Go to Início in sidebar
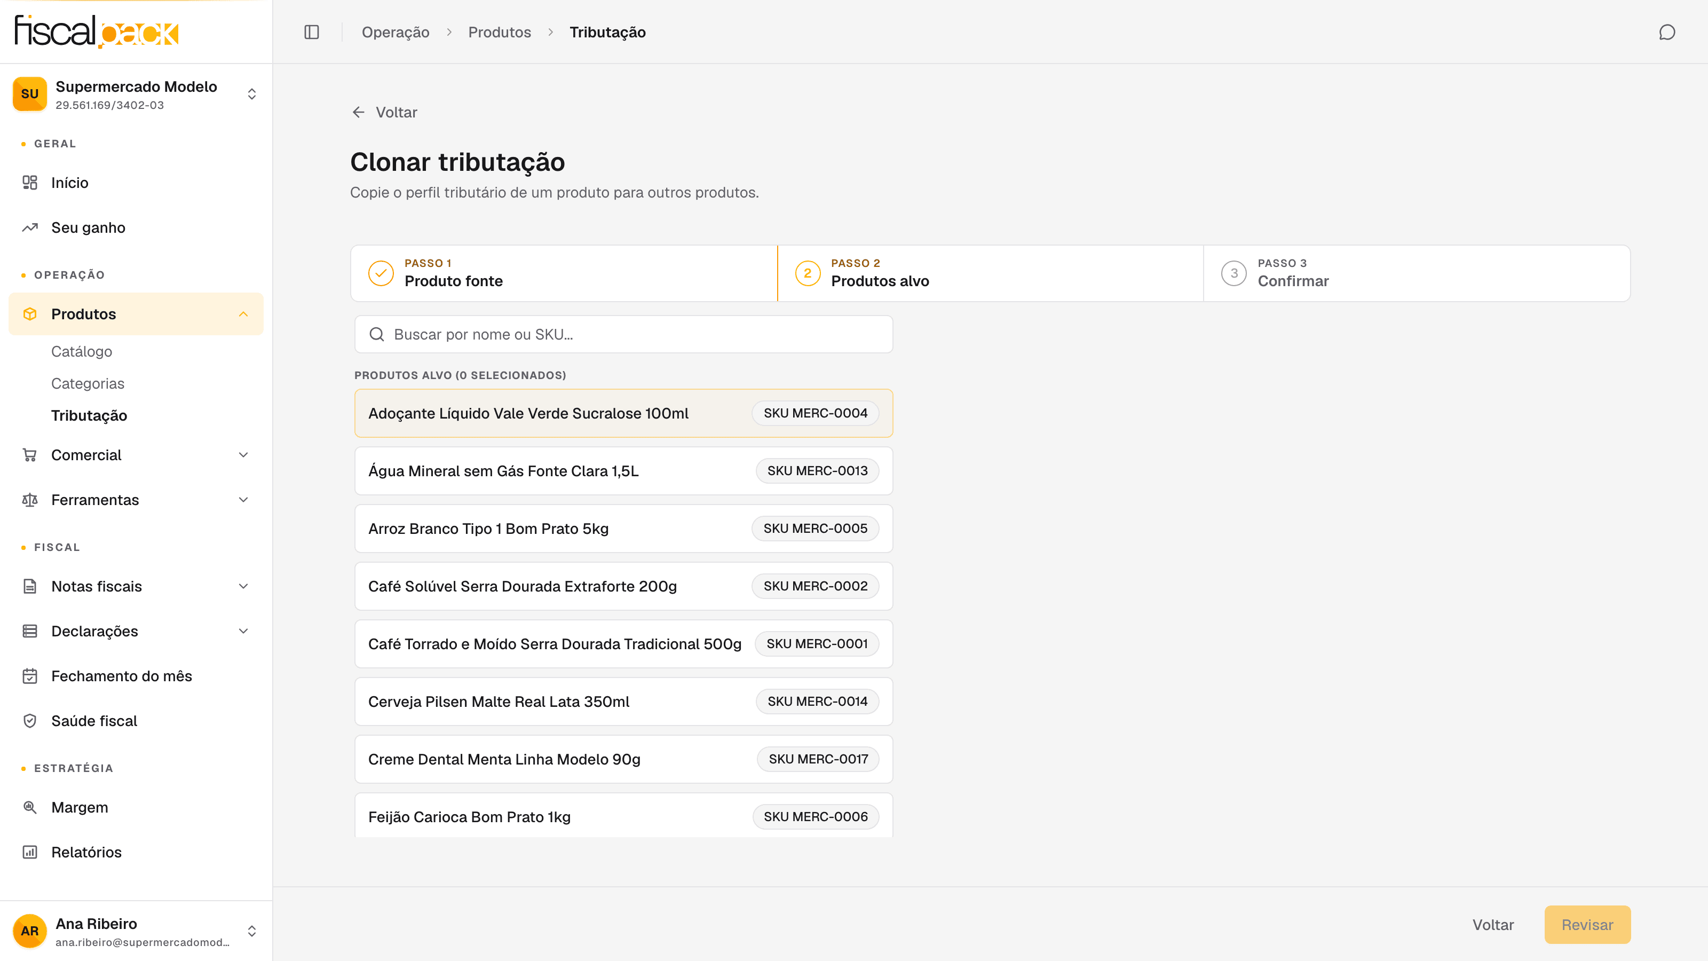The height and width of the screenshot is (961, 1708). click(x=136, y=183)
